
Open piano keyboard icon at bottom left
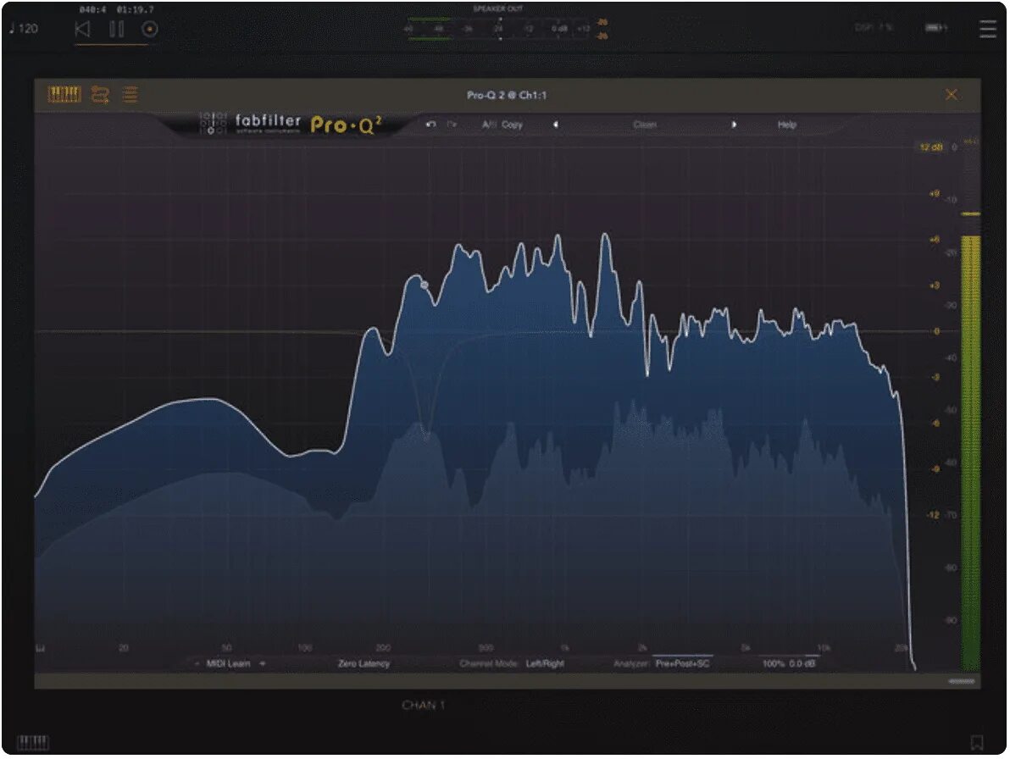coord(33,742)
